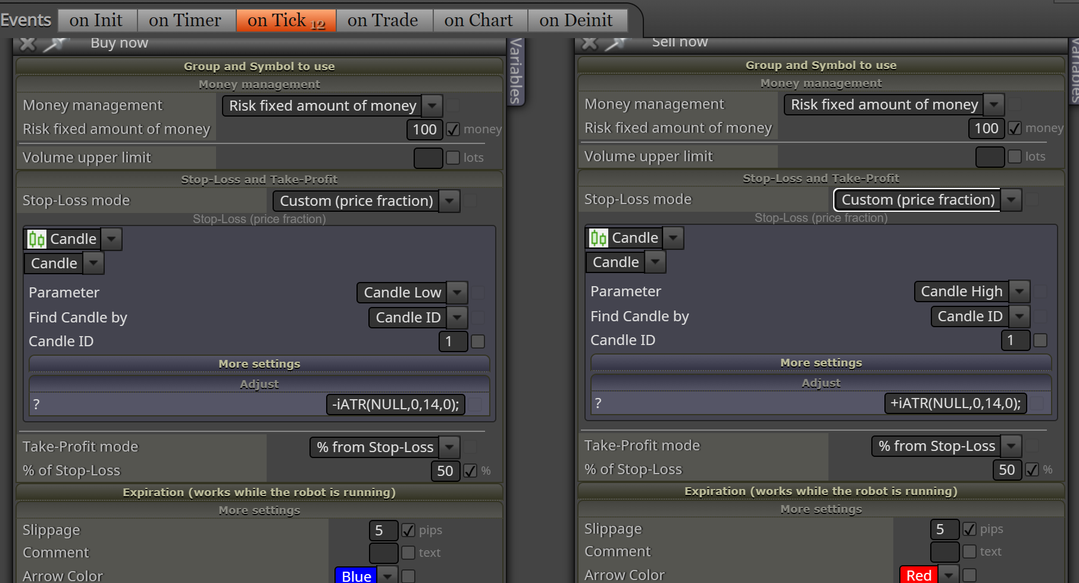
Task: Open the on Deinit events tab
Action: 576,20
